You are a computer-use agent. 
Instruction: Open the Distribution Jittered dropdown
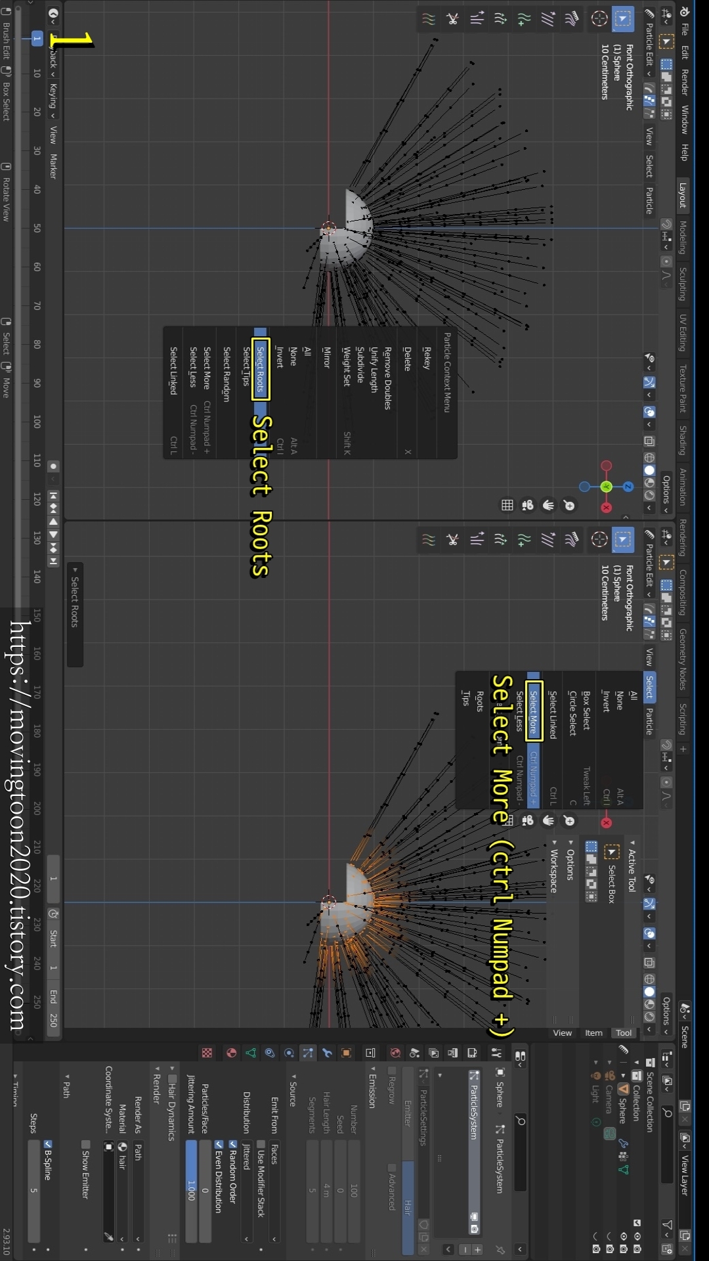(x=247, y=1192)
